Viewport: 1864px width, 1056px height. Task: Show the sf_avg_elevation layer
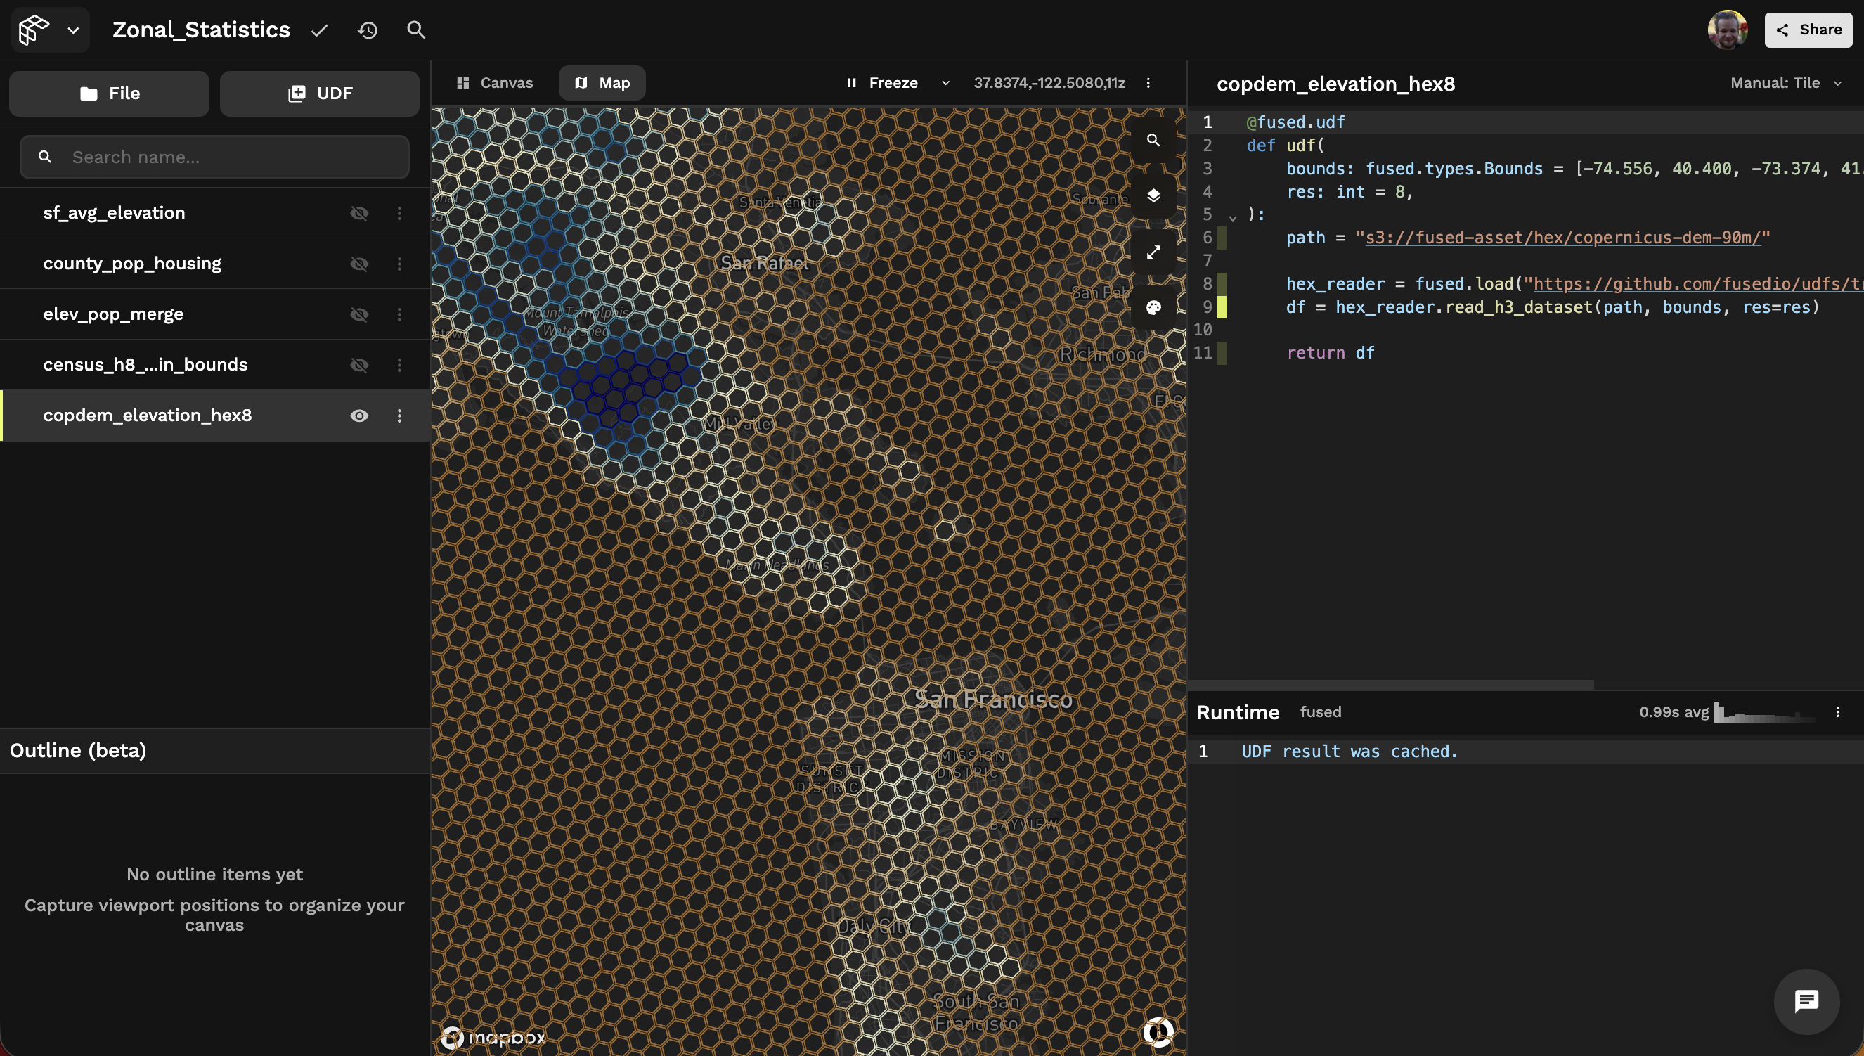359,213
